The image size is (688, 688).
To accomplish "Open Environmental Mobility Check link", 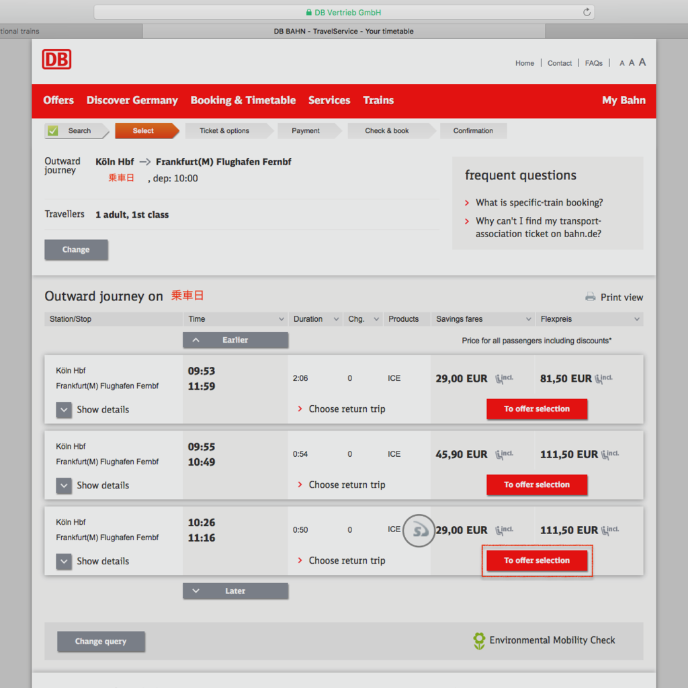I will tap(552, 640).
